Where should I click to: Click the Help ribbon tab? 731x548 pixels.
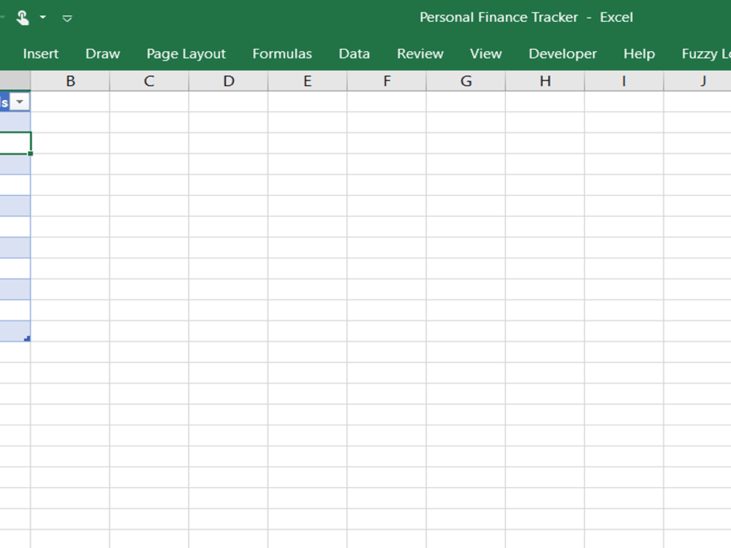tap(639, 53)
